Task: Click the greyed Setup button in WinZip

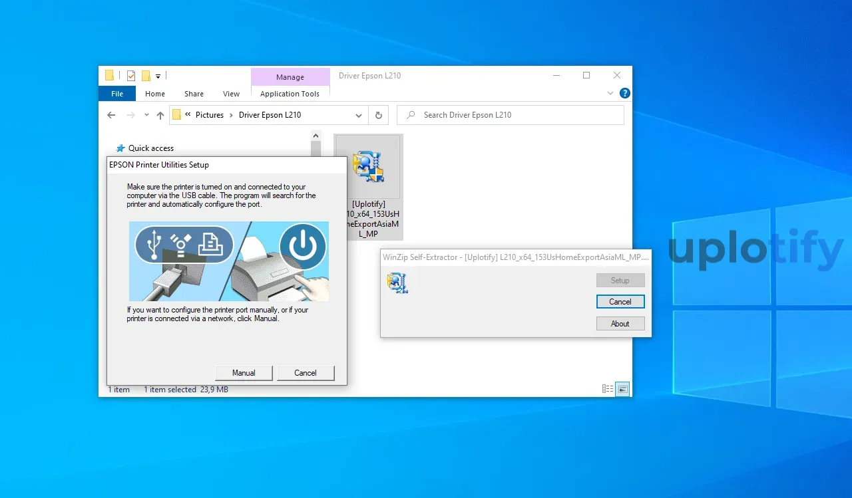Action: coord(620,281)
